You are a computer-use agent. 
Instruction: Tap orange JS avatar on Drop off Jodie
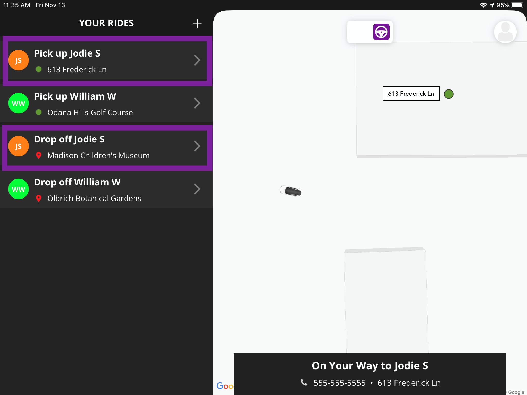[x=19, y=146]
